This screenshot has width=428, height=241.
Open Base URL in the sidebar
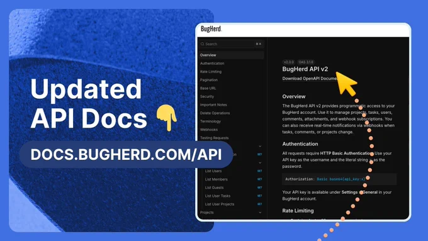208,88
